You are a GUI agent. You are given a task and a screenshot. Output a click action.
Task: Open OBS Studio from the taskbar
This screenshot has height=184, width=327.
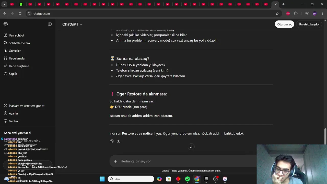click(x=216, y=179)
